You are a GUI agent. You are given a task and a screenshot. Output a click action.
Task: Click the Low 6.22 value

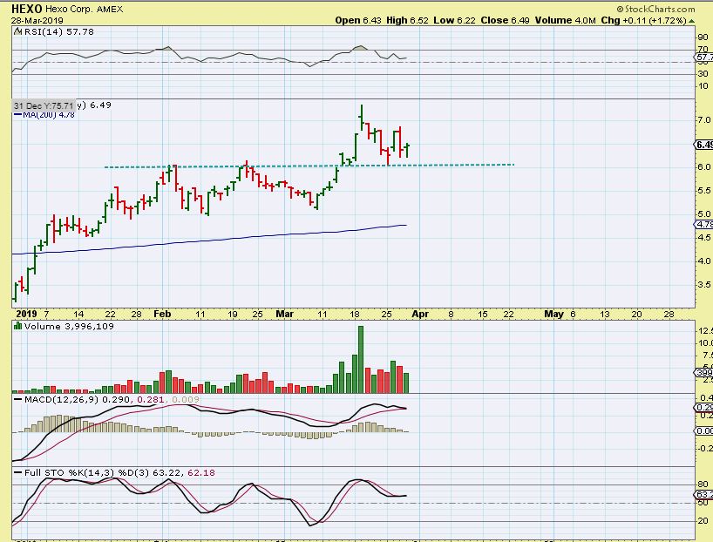click(x=454, y=20)
